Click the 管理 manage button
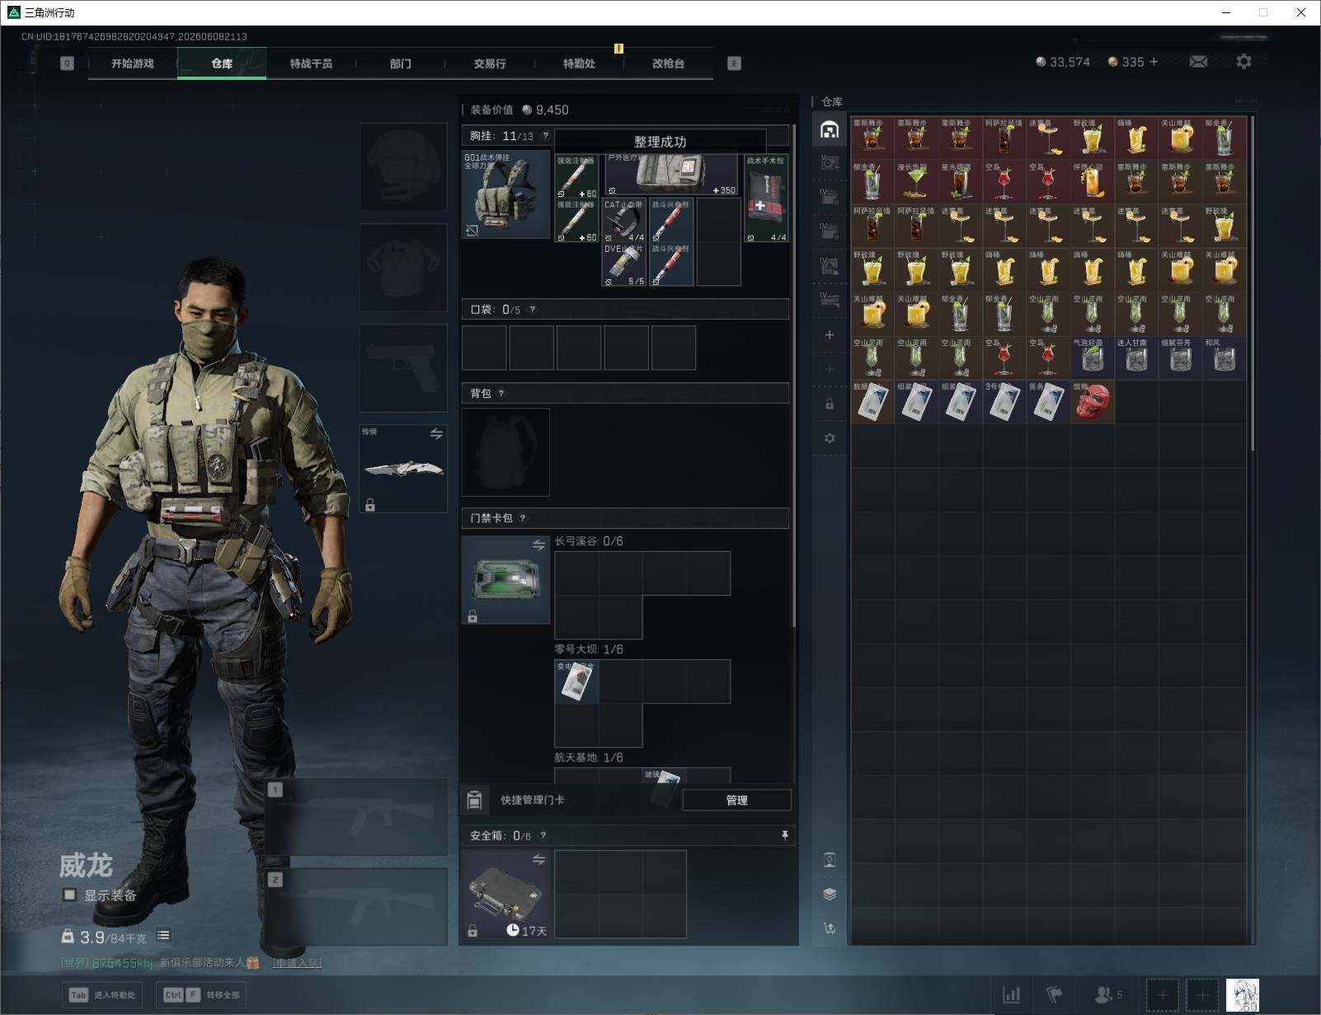This screenshot has height=1015, width=1321. [736, 800]
